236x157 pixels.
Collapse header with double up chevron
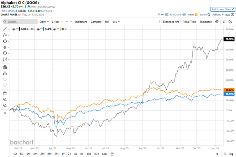(224, 22)
